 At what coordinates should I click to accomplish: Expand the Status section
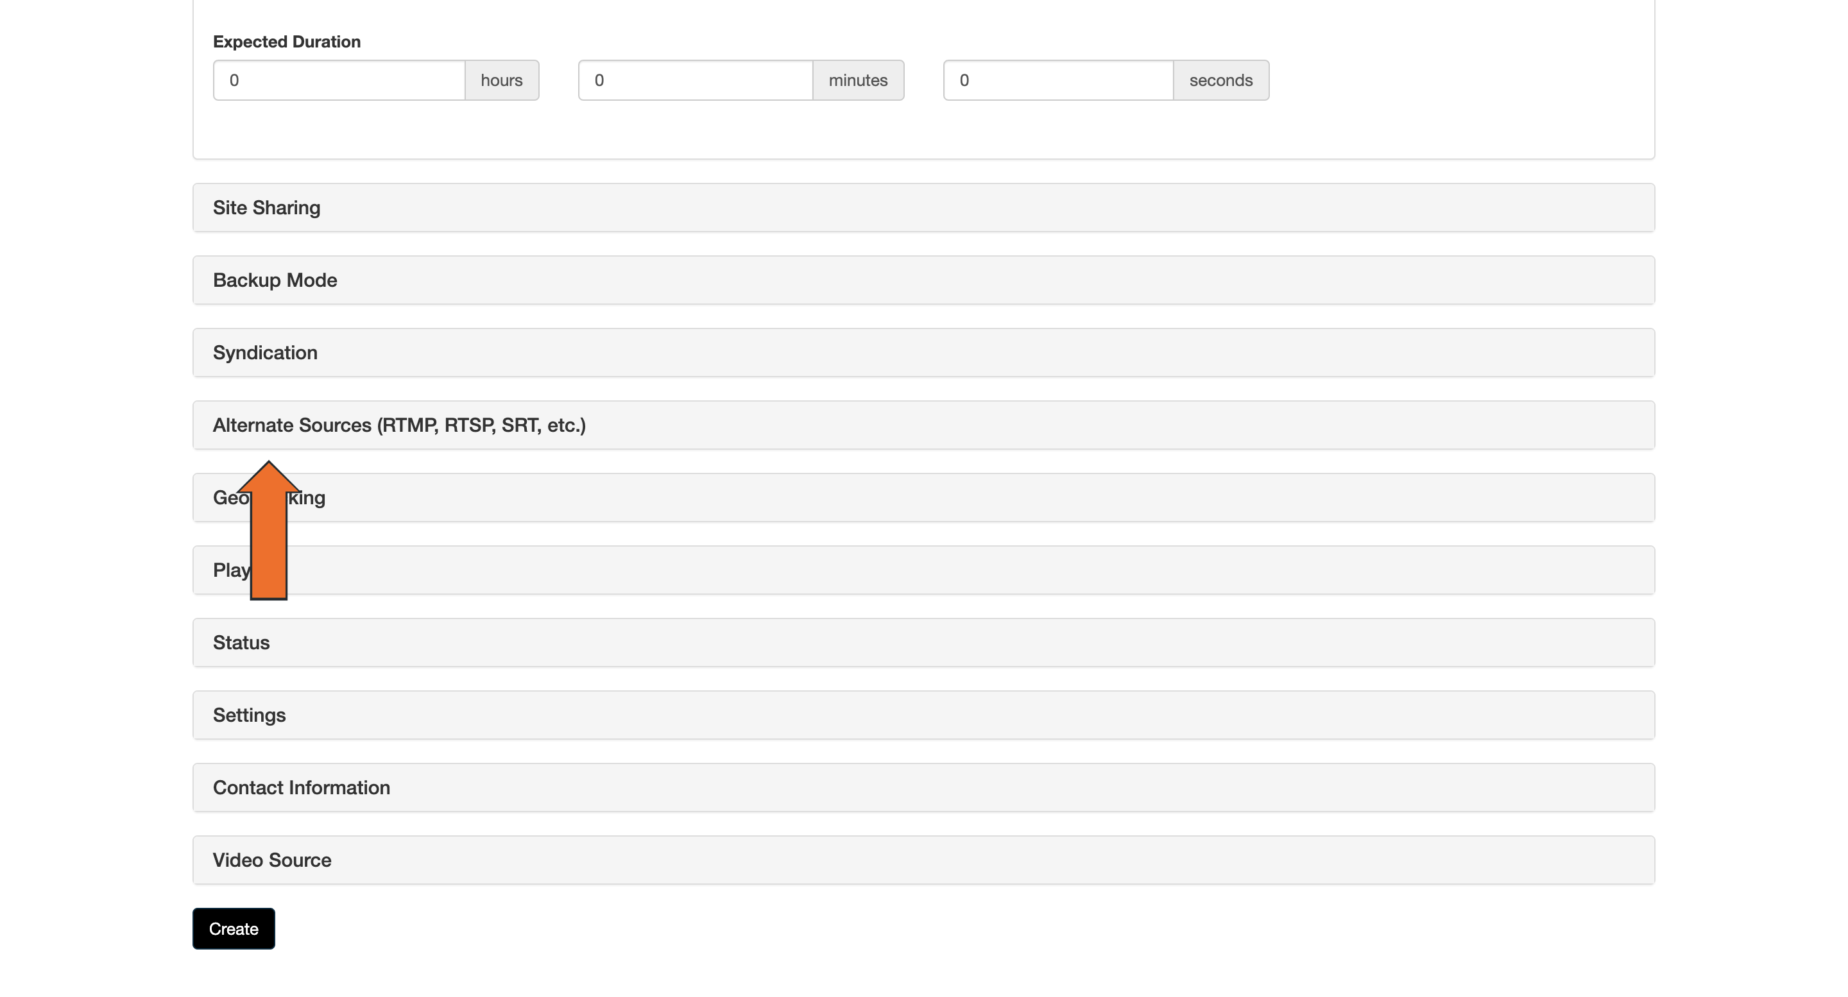[x=923, y=642]
